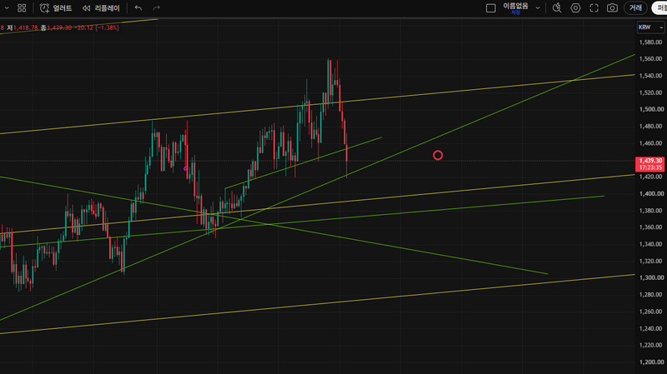The image size is (667, 374).
Task: Click the −20.12 (−1.38%) change value
Action: pos(97,27)
